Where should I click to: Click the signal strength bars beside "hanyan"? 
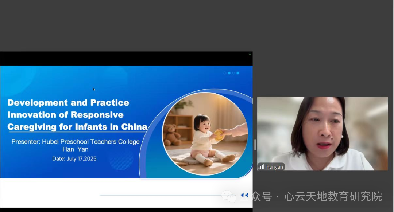(x=261, y=167)
